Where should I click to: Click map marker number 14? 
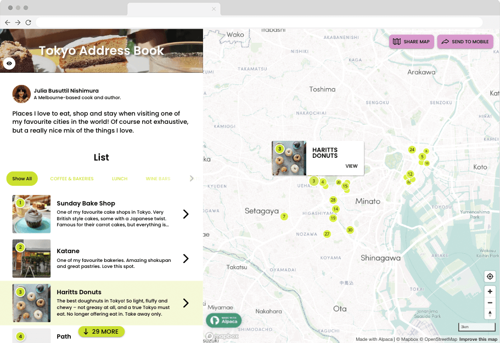(x=335, y=209)
